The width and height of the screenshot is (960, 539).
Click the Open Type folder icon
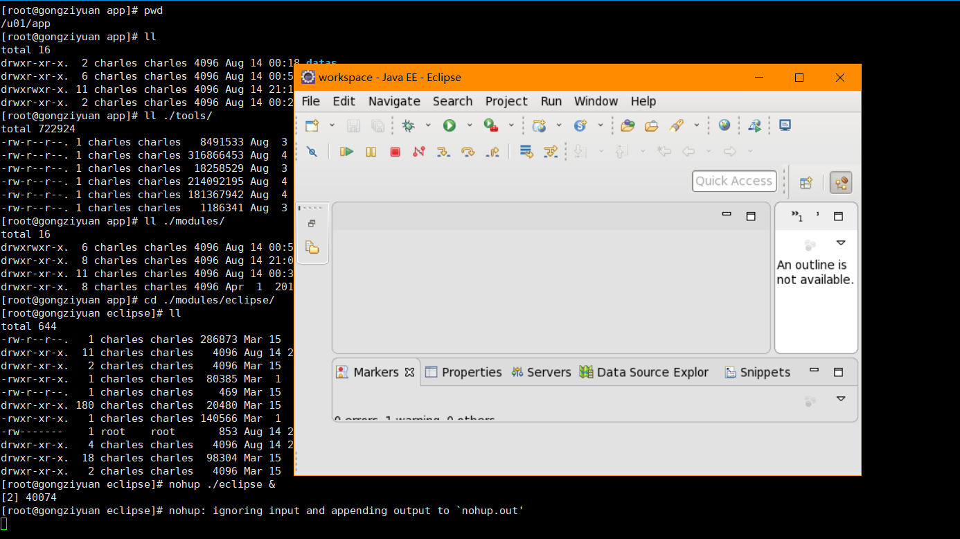tap(628, 125)
